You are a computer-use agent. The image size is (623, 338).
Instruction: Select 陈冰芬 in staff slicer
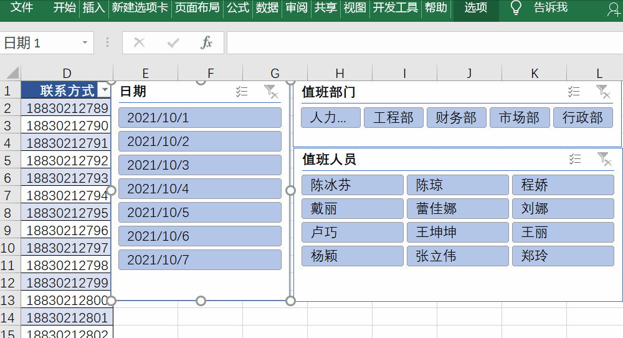[x=353, y=185]
